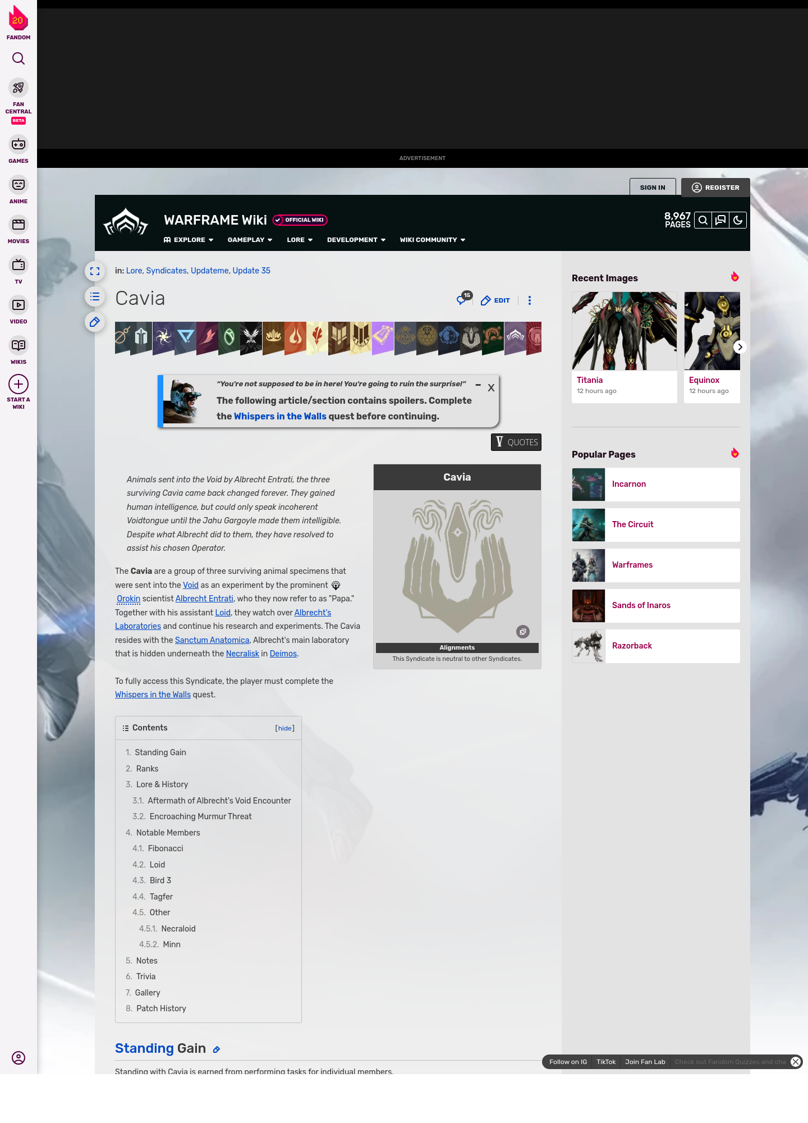Open the Games controller icon
This screenshot has height=1123, width=808.
(19, 144)
